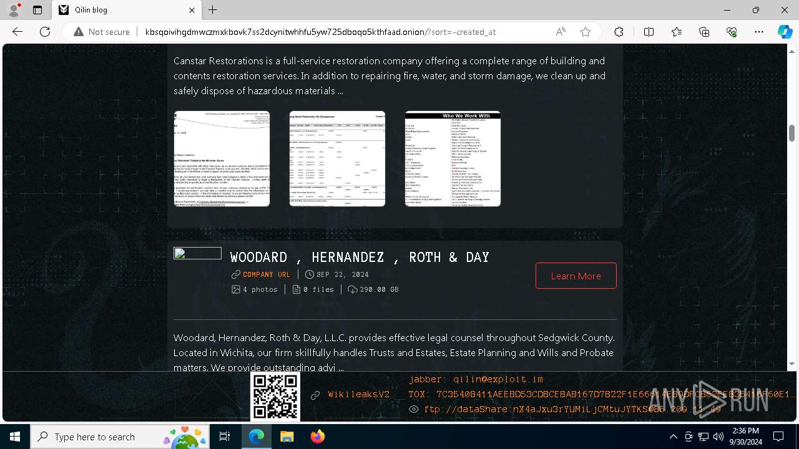Select the Qilin blog tab
Screen dimensions: 799x449
pyautogui.click(x=127, y=10)
